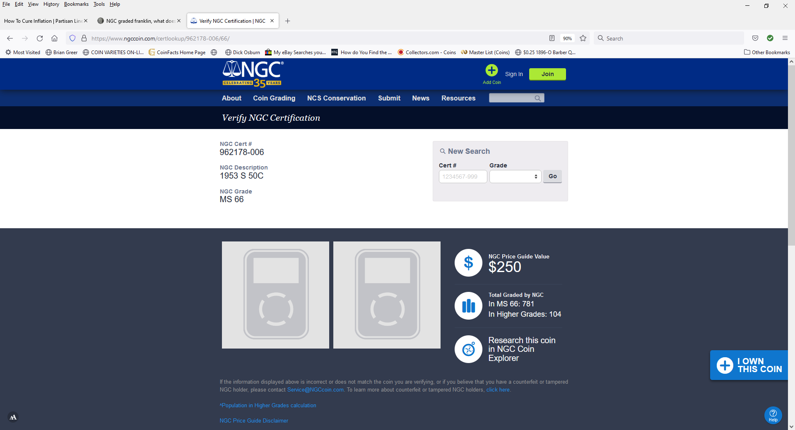Open the Pocket save icon
Screen dimensions: 795x430
pos(755,38)
